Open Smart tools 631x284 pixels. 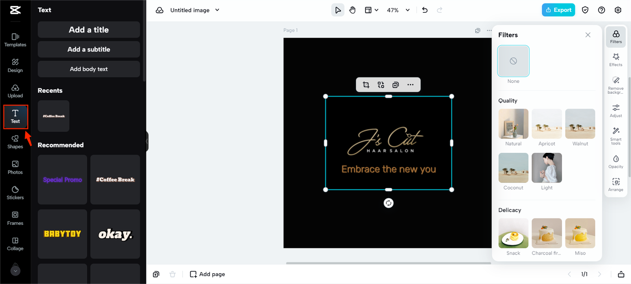pos(616,136)
